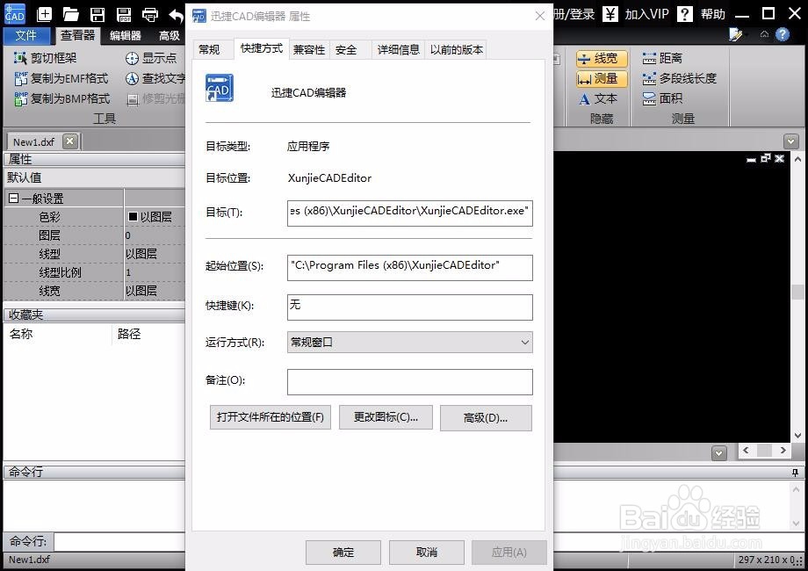
Task: Select 多段线长度 polyline length tool
Action: [679, 78]
